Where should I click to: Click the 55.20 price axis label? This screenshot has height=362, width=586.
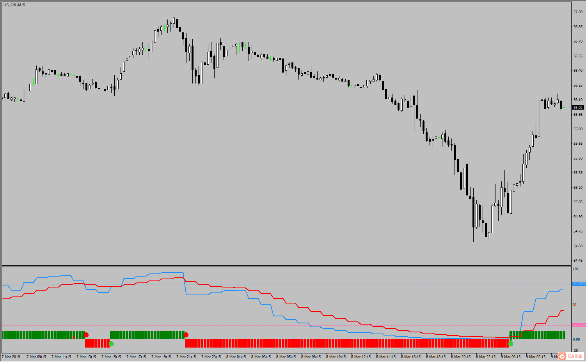click(x=578, y=188)
